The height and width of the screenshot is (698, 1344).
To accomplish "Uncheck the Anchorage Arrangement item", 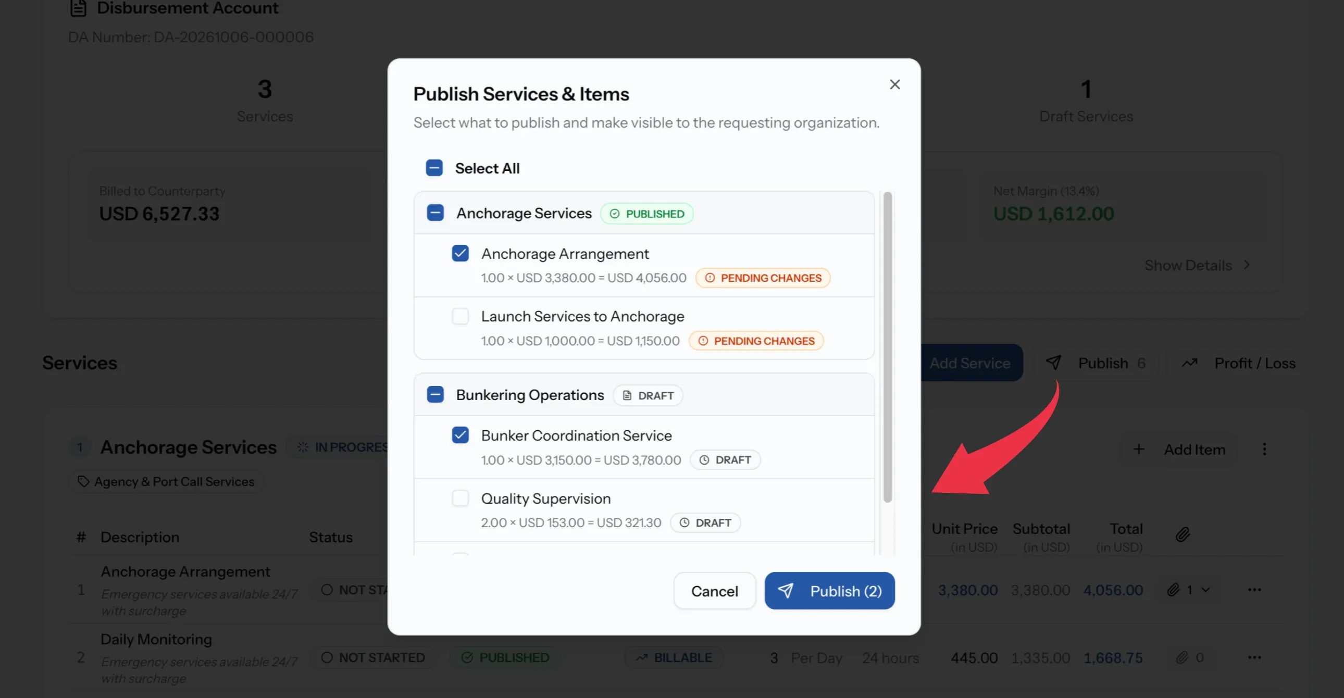I will (x=460, y=254).
